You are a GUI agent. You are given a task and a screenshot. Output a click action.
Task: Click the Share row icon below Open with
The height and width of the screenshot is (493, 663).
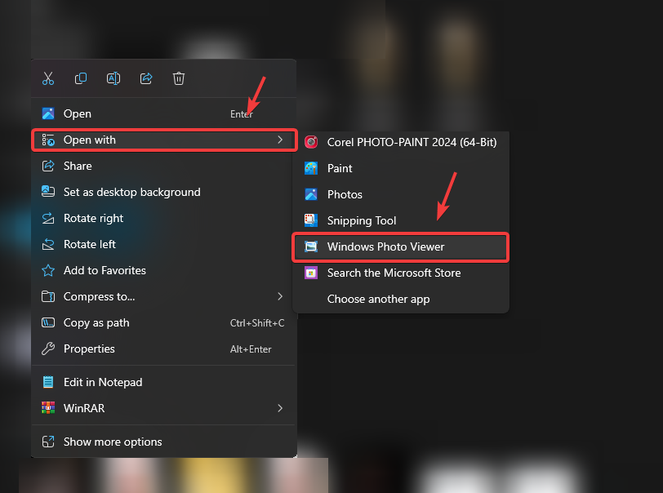click(48, 166)
